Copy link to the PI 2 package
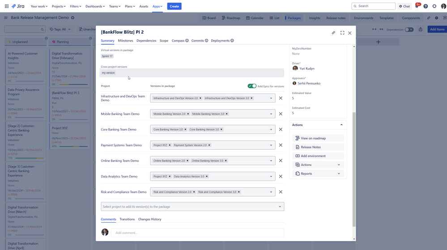The height and width of the screenshot is (250, 447). point(333,33)
